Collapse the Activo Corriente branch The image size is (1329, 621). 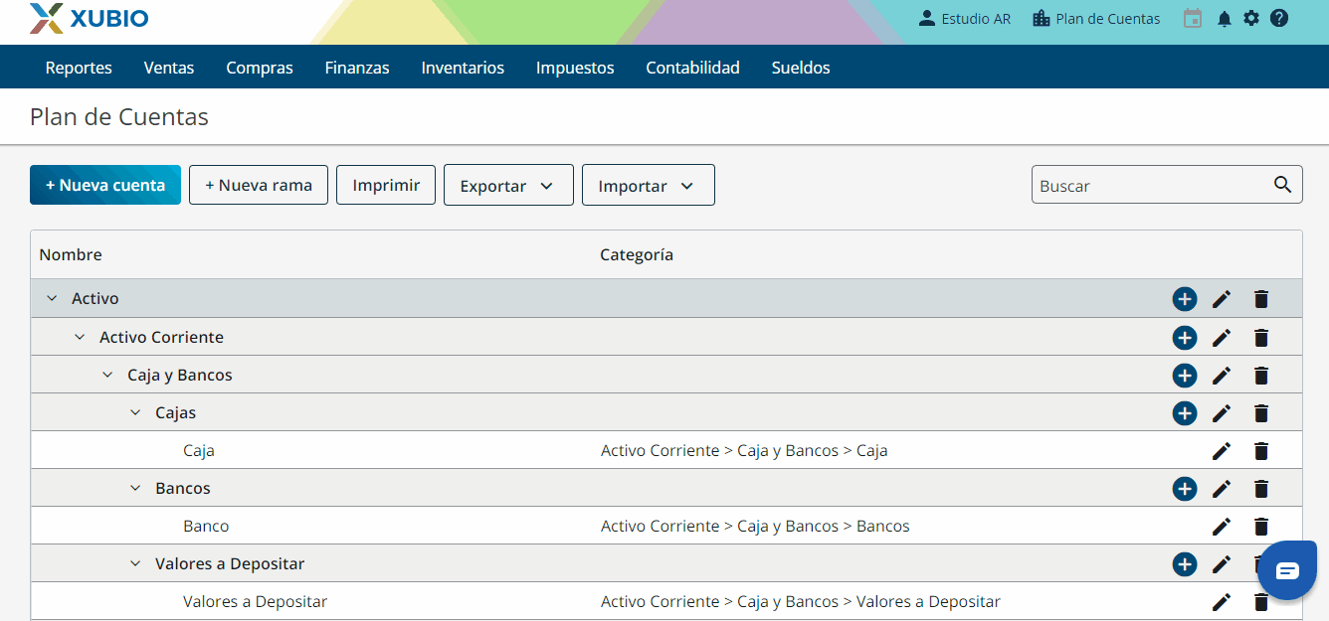[80, 337]
